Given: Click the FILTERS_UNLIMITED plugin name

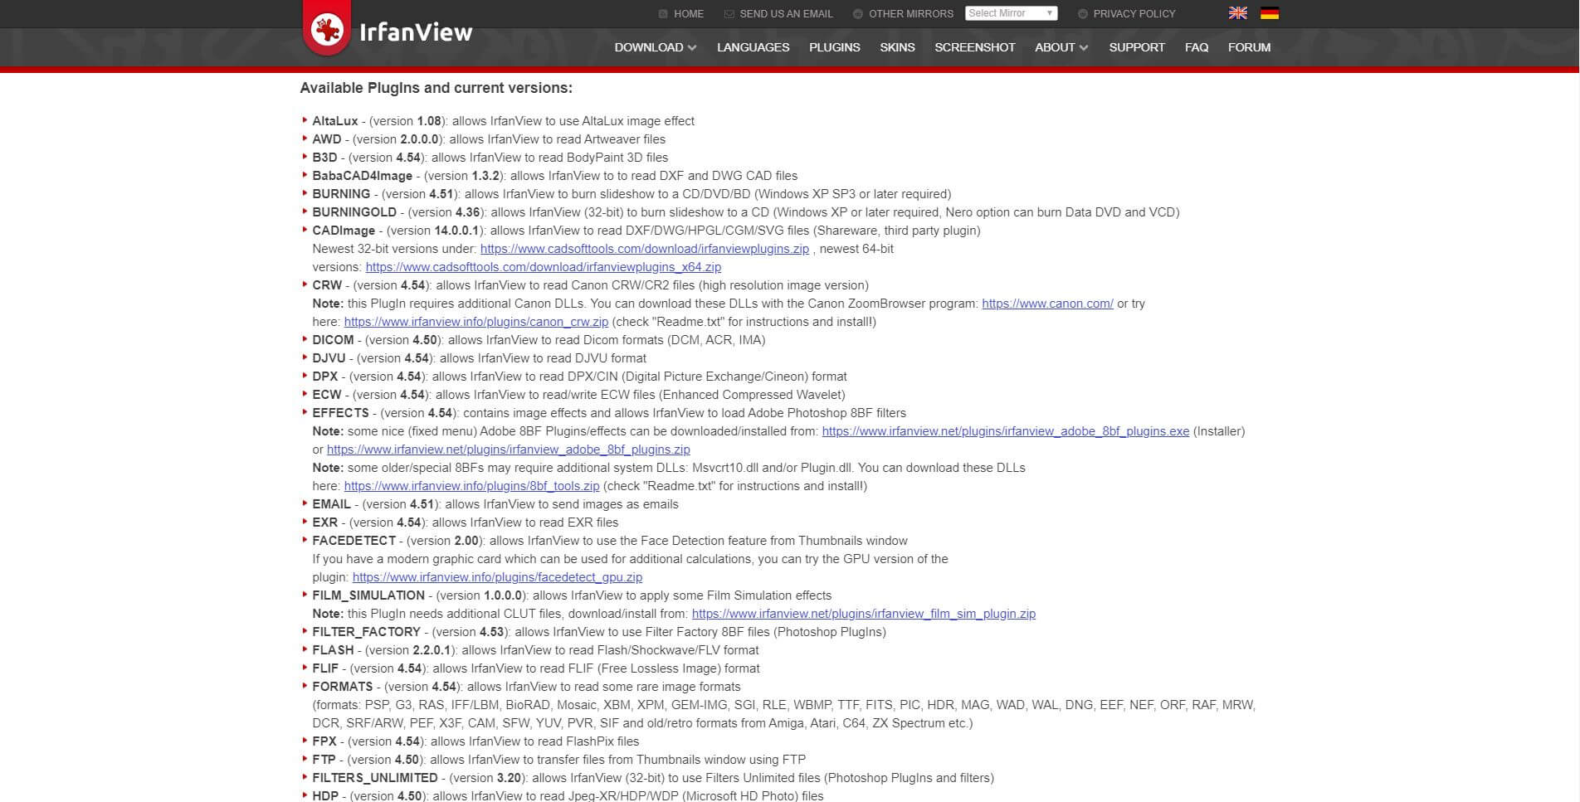Looking at the screenshot, I should pyautogui.click(x=374, y=778).
